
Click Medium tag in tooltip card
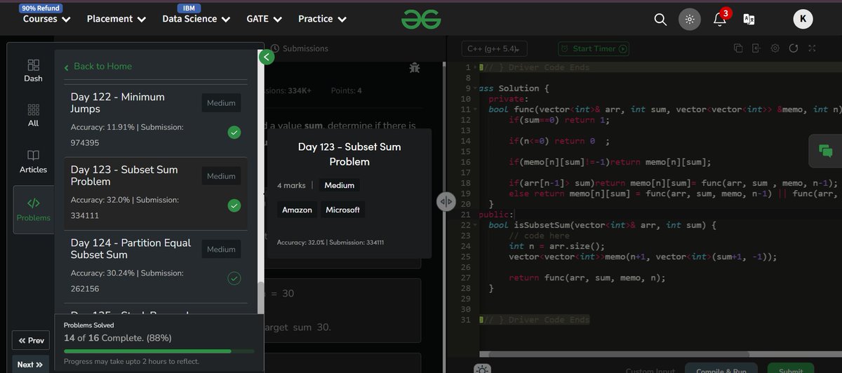point(340,185)
